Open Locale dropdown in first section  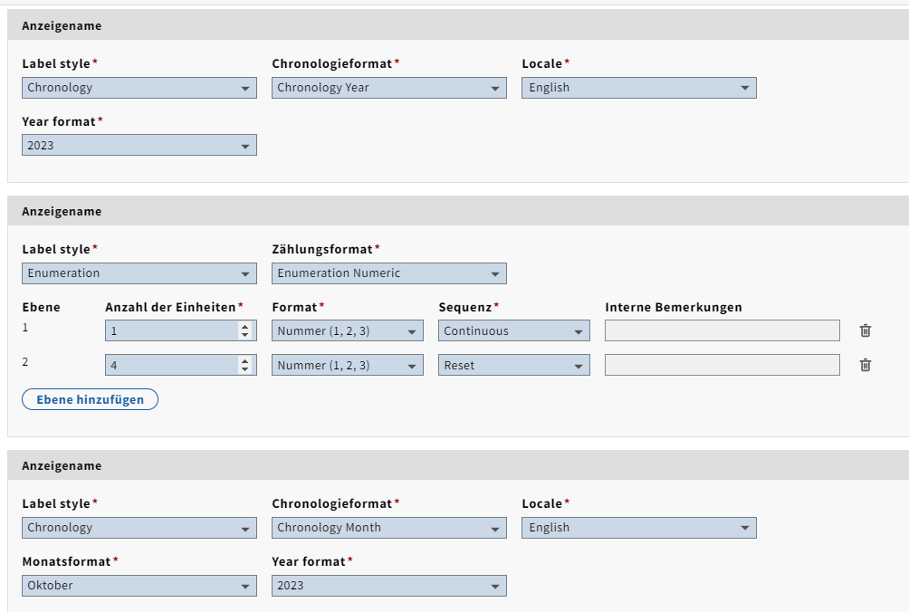638,88
